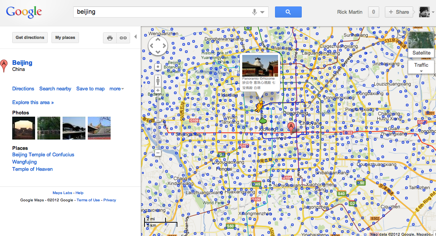Click the zoom out minus button
The width and height of the screenshot is (436, 236).
[x=158, y=153]
